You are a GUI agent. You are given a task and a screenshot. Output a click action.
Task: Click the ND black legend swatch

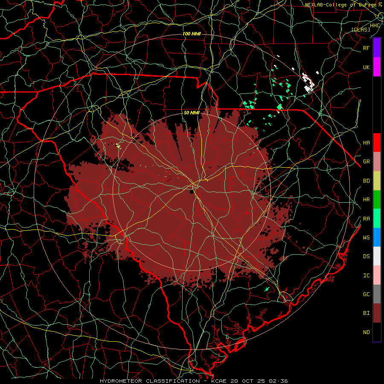point(377,332)
